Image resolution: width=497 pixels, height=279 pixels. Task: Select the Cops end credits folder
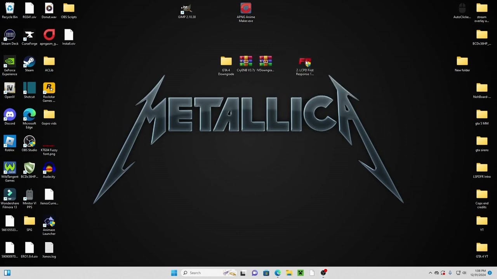click(x=482, y=199)
